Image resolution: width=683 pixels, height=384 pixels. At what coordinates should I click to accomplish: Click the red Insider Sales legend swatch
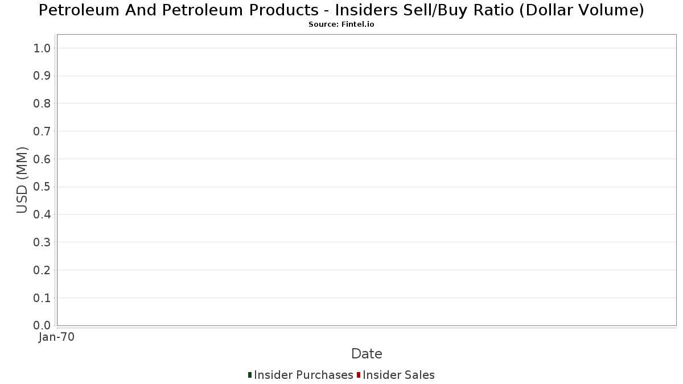click(x=359, y=375)
